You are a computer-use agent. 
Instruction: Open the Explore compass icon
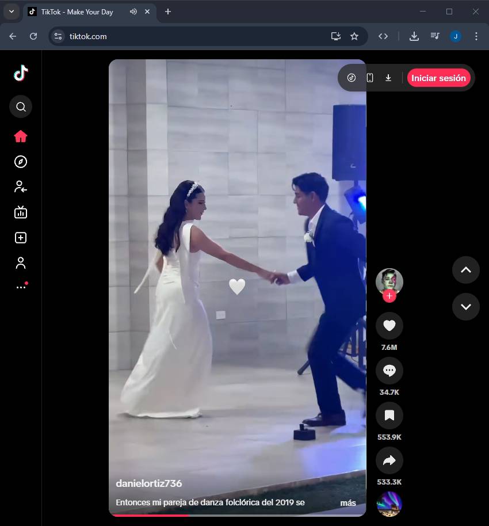click(x=21, y=162)
